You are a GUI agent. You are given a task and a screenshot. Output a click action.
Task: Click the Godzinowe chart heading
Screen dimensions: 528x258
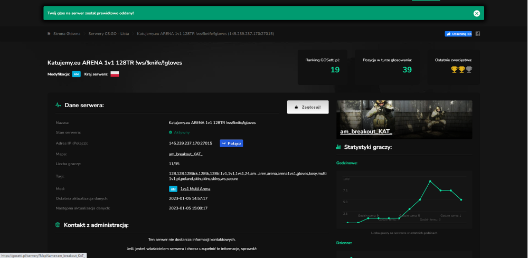pos(347,163)
